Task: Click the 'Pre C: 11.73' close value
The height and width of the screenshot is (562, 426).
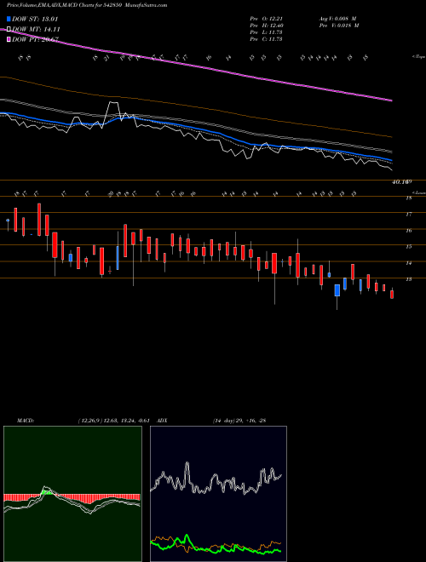Action: [x=267, y=39]
